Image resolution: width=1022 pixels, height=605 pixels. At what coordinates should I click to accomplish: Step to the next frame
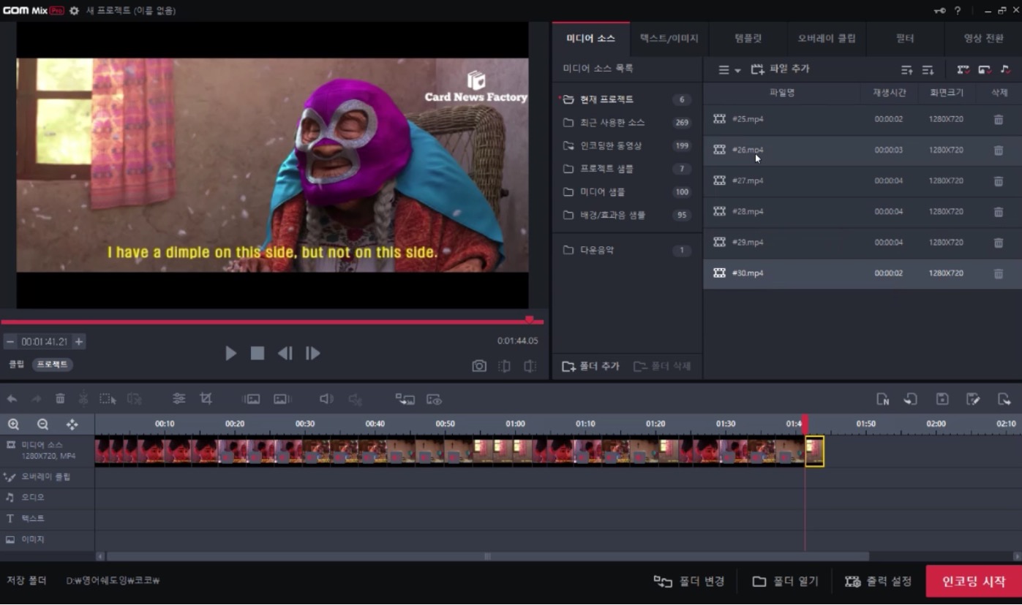pyautogui.click(x=312, y=354)
